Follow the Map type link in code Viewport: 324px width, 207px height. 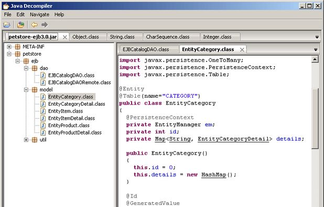tap(160, 139)
